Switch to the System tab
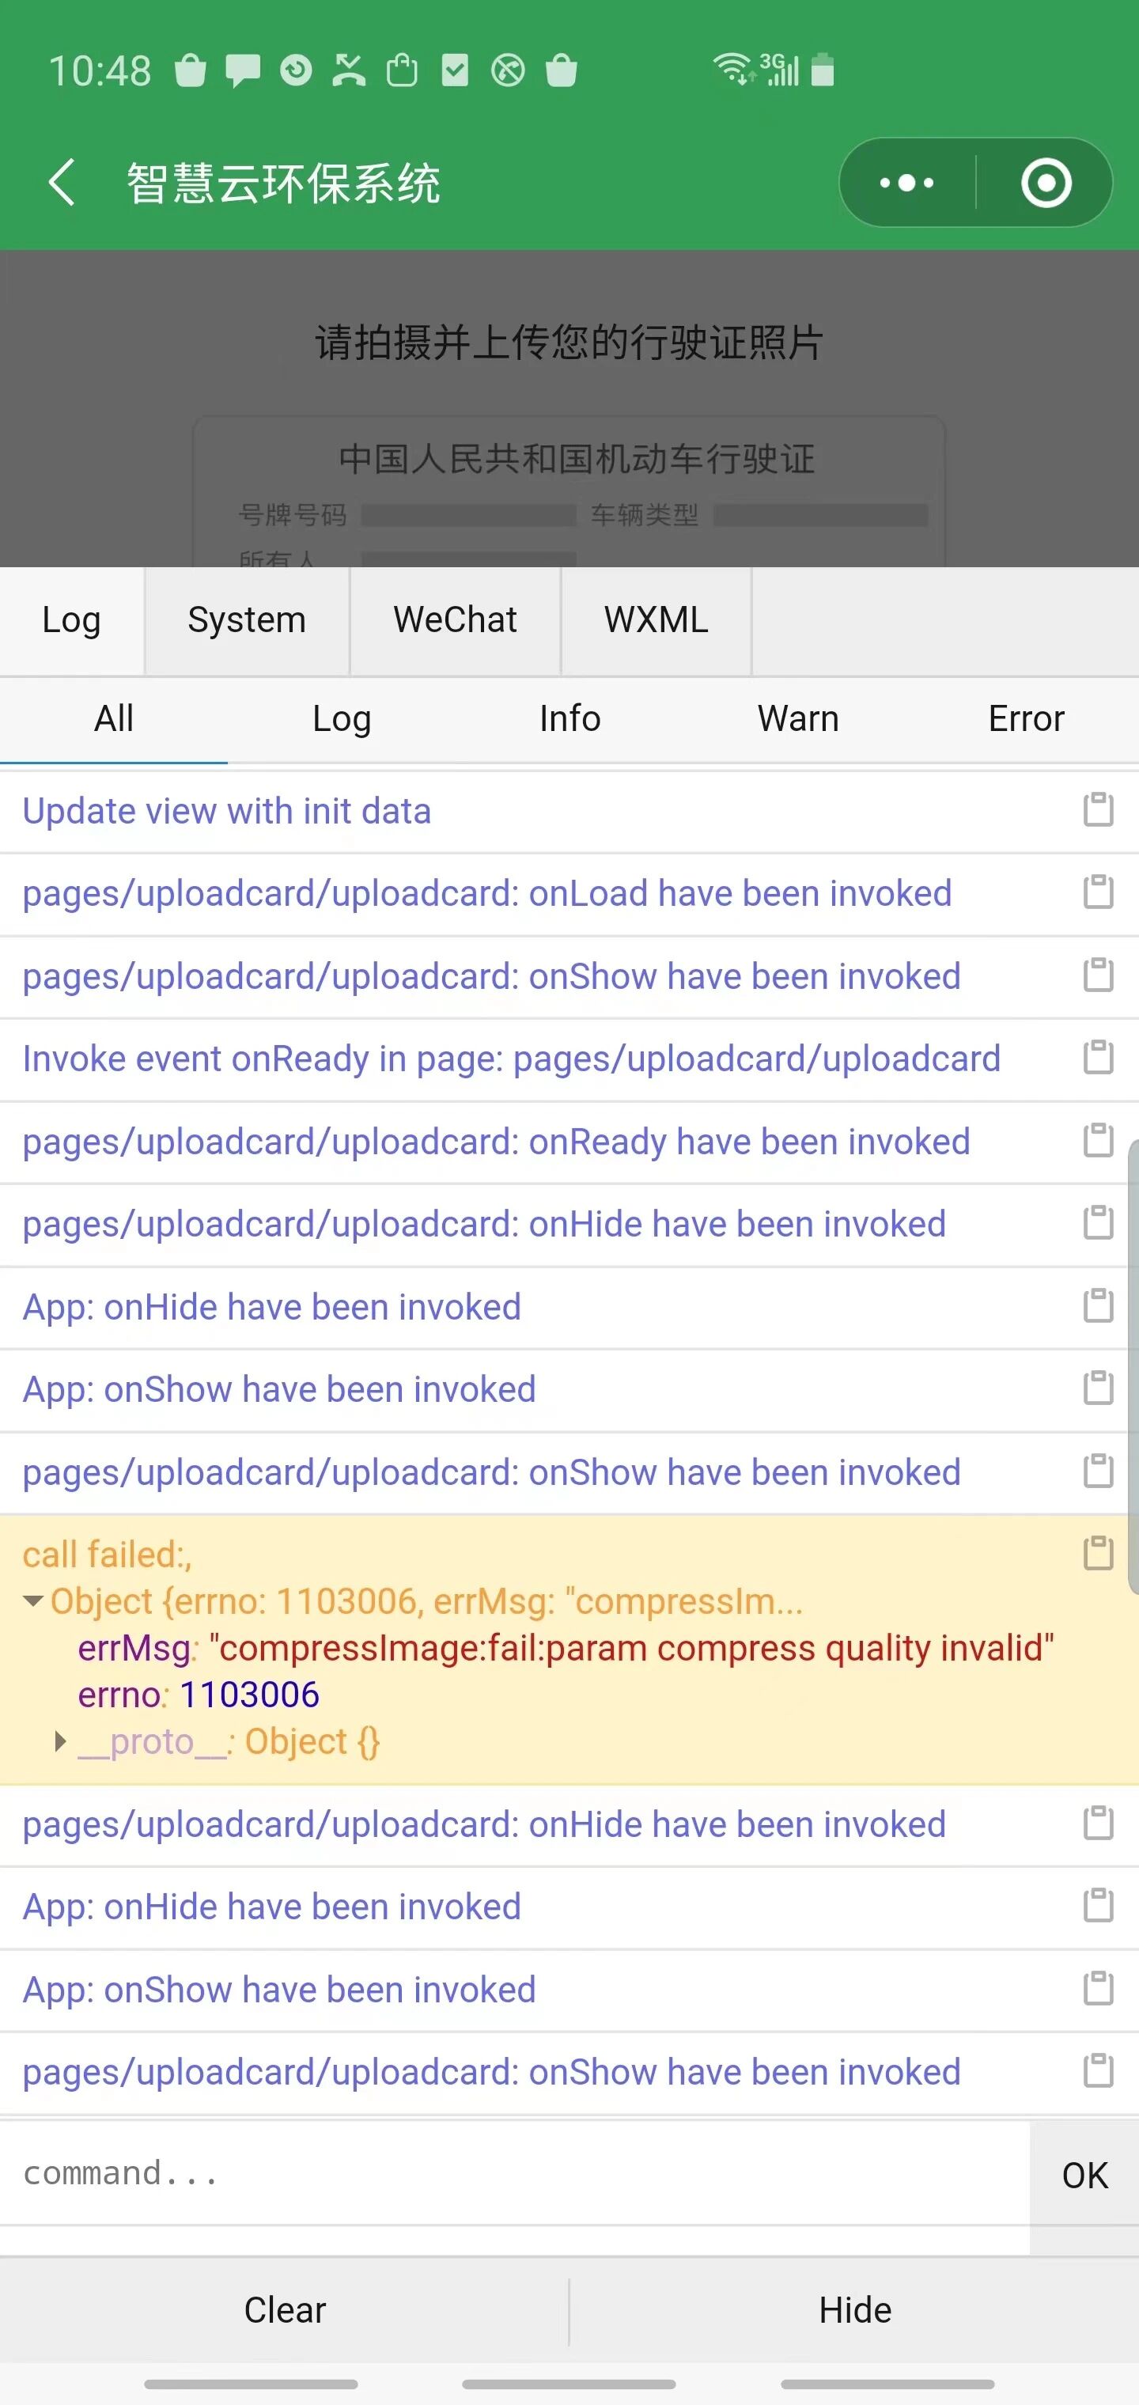The width and height of the screenshot is (1139, 2405). pyautogui.click(x=247, y=620)
